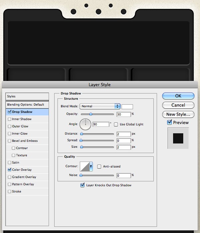Confirm with the OK button
The image size is (200, 233).
point(178,96)
